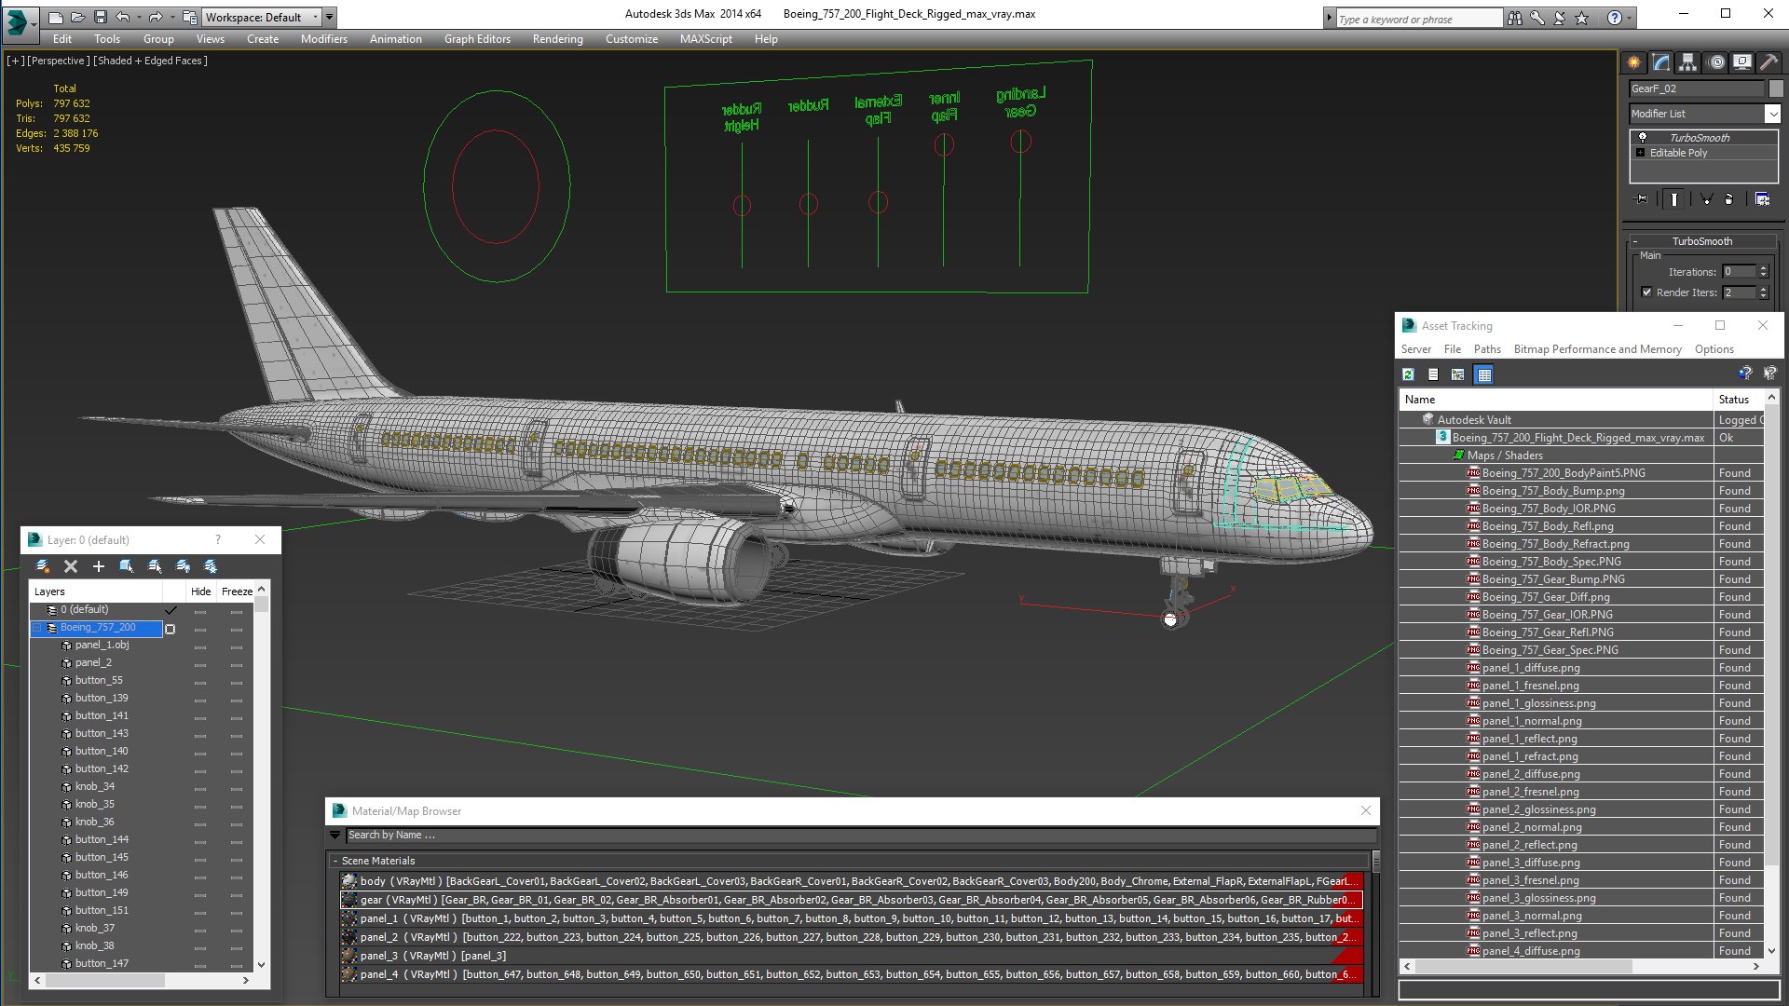Open the Motion command panel tab

(x=1715, y=62)
